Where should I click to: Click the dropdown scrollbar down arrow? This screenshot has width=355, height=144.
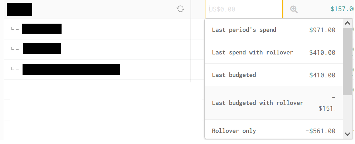tap(347, 134)
